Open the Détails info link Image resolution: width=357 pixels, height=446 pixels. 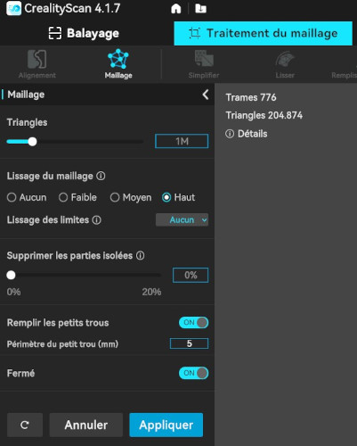[247, 134]
